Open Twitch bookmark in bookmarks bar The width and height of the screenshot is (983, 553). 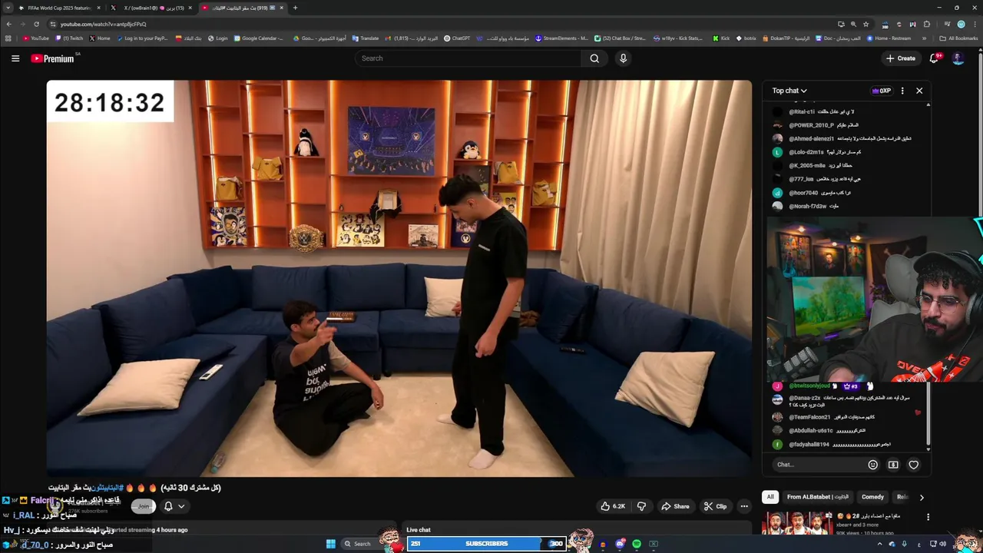[x=69, y=38]
